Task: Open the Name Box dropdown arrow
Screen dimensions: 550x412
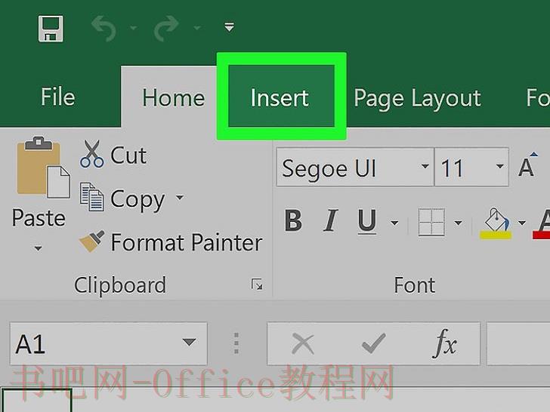Action: click(x=190, y=342)
